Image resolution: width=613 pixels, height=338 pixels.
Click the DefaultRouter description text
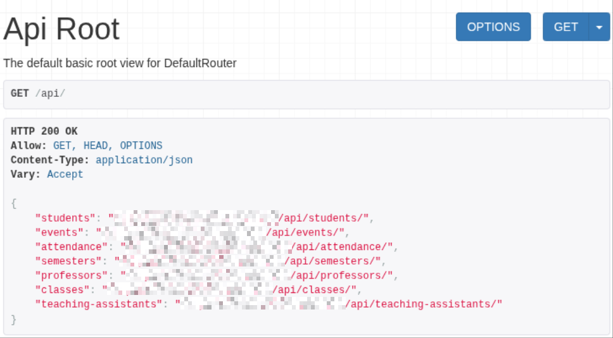tap(120, 63)
